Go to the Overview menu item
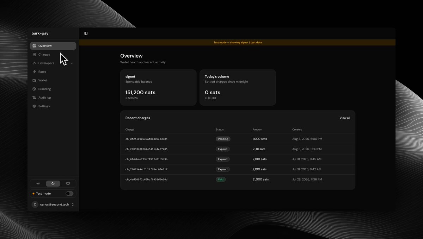This screenshot has height=239, width=423. click(x=53, y=46)
